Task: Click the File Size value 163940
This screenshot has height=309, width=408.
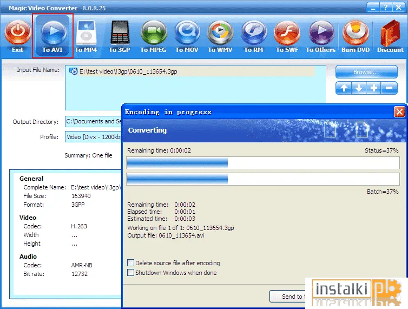Action: click(81, 196)
